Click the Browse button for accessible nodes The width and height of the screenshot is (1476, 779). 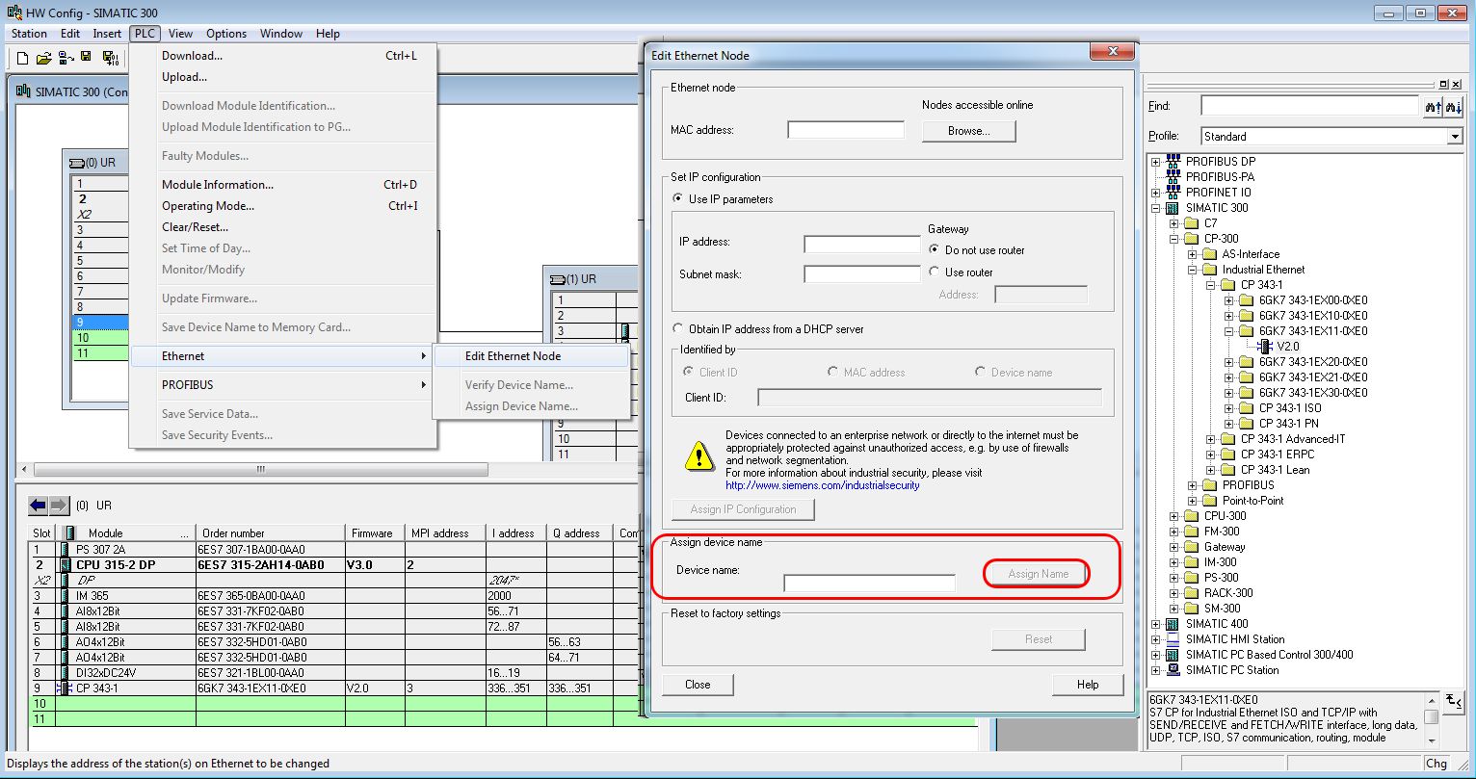pos(968,131)
